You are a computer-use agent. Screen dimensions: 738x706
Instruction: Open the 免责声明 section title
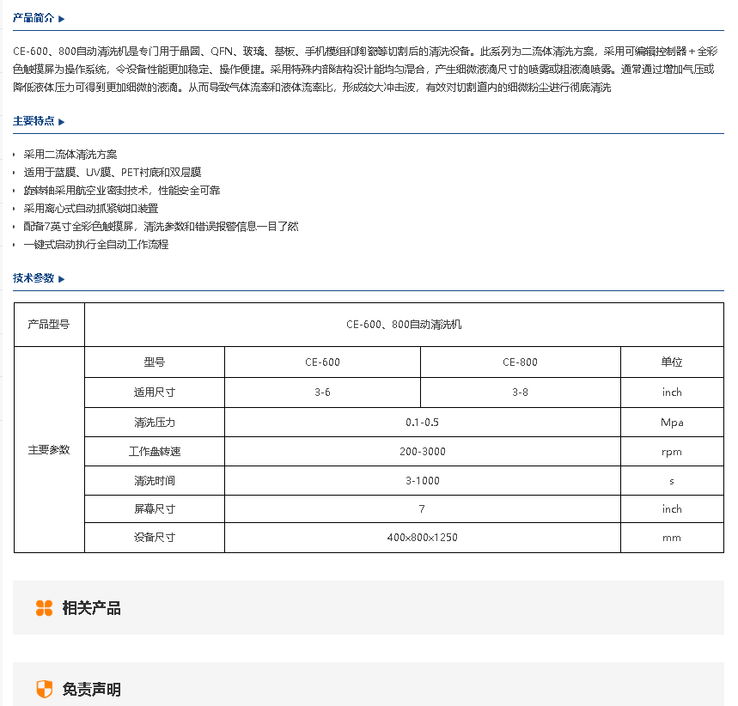(x=91, y=689)
